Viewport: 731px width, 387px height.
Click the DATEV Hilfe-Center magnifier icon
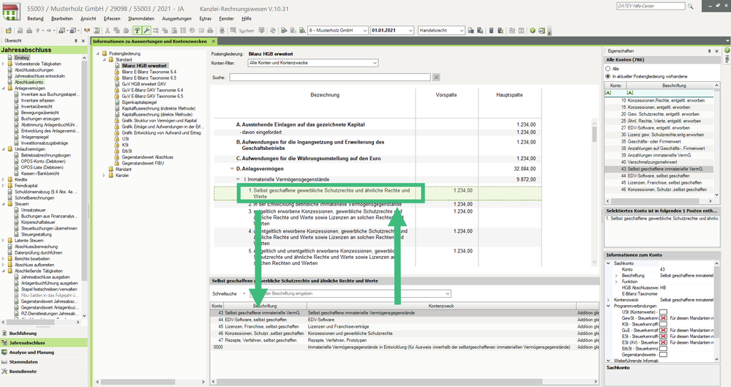click(691, 6)
